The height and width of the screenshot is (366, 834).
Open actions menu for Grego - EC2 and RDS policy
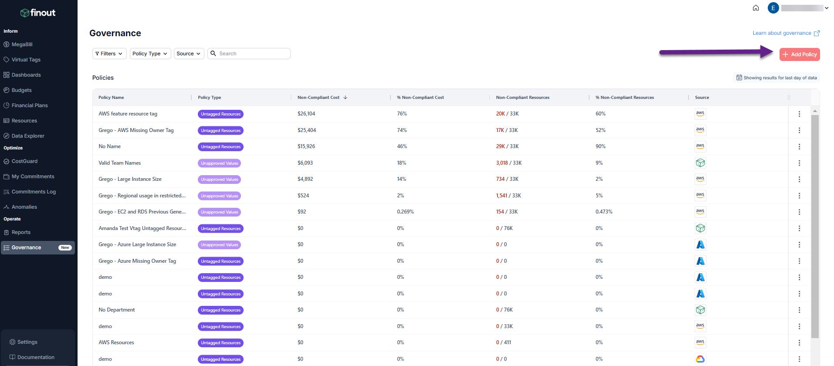click(799, 212)
